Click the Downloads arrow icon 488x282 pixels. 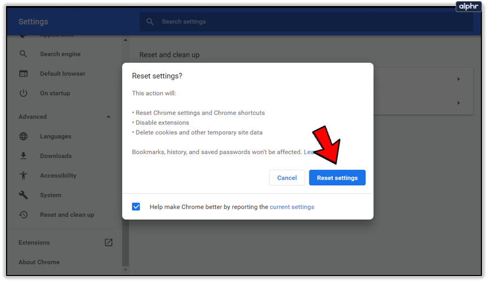click(24, 156)
